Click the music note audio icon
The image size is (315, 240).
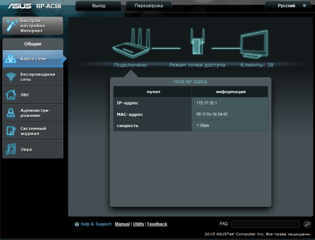(x=11, y=149)
